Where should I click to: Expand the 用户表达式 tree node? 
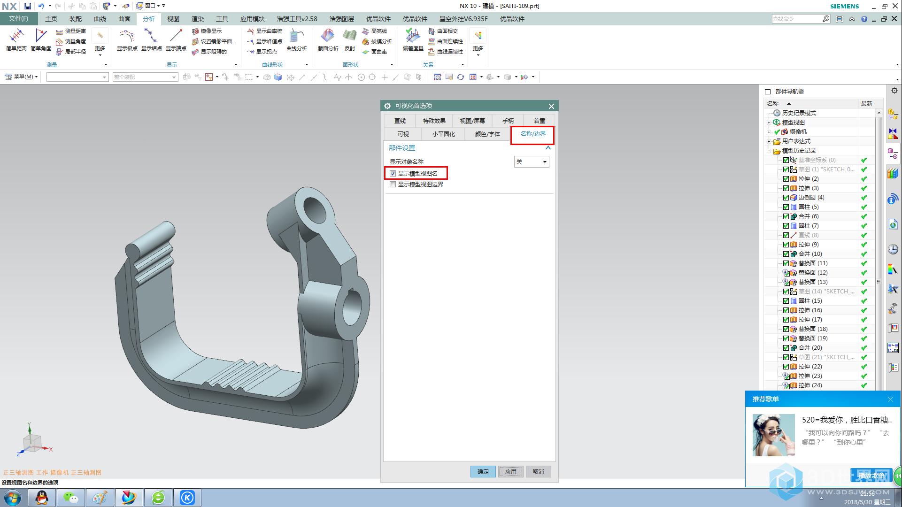click(769, 141)
